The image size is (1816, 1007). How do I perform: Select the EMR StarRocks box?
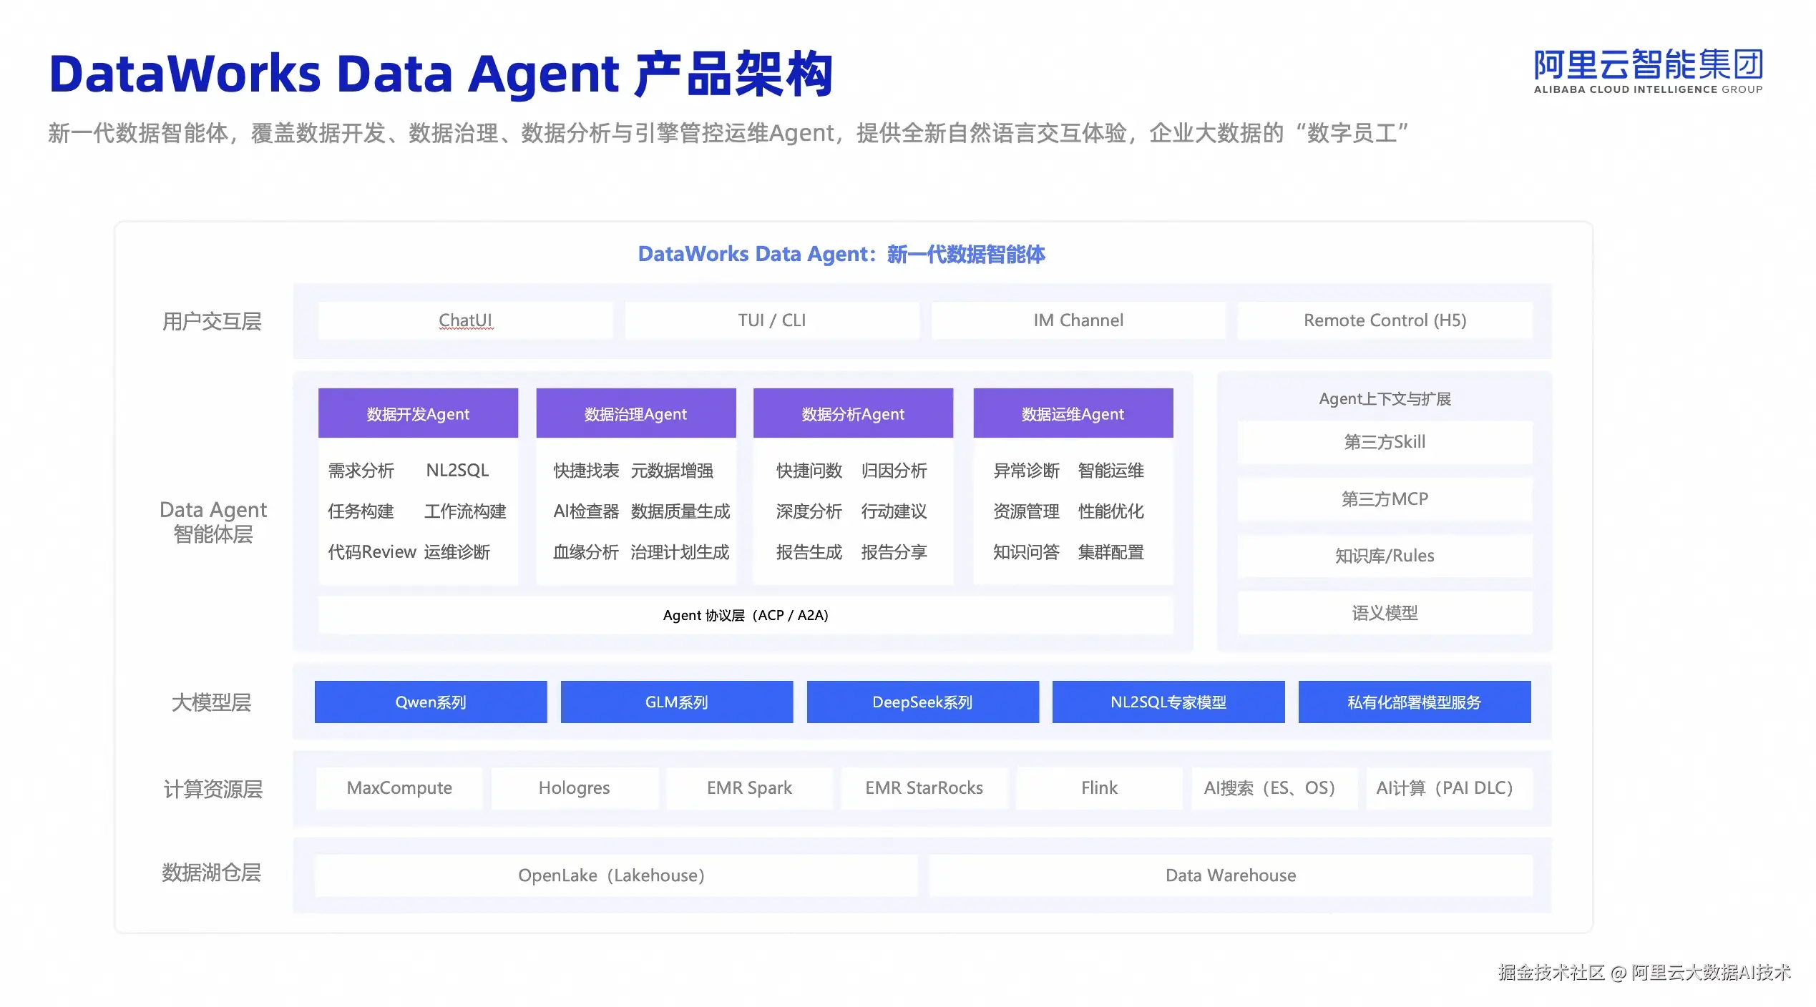point(924,788)
